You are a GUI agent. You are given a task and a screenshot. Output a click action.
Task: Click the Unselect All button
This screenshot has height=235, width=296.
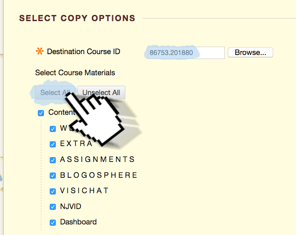pyautogui.click(x=101, y=92)
